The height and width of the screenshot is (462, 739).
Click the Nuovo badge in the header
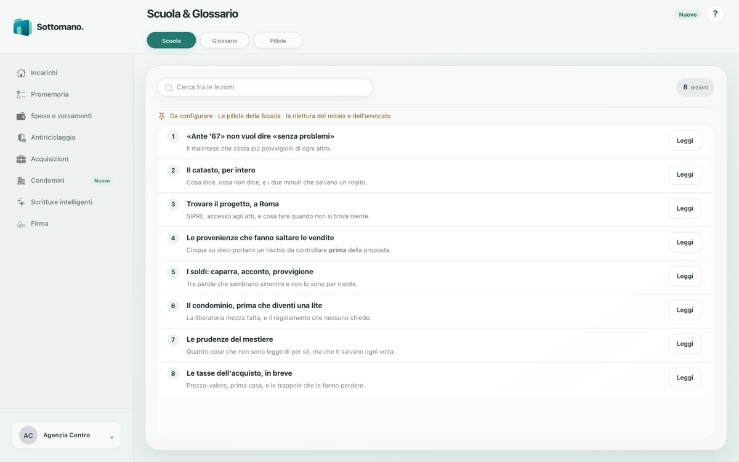click(688, 14)
